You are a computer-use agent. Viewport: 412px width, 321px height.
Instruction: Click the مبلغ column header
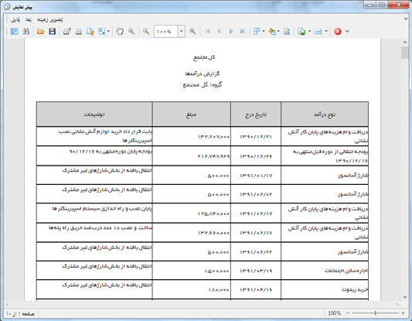191,114
